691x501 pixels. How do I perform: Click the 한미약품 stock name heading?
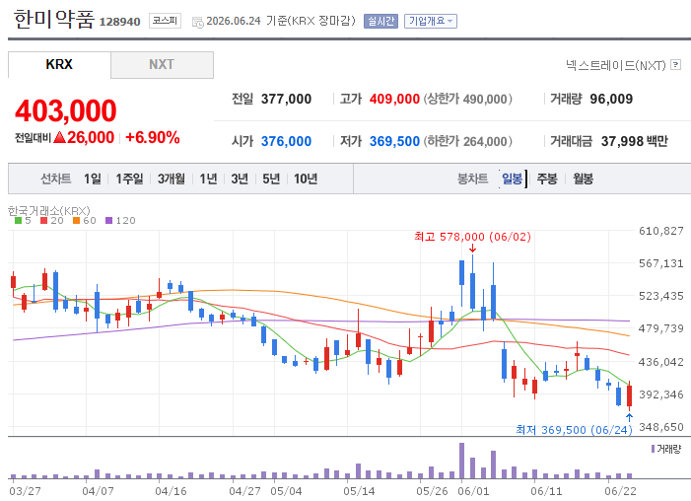click(54, 19)
